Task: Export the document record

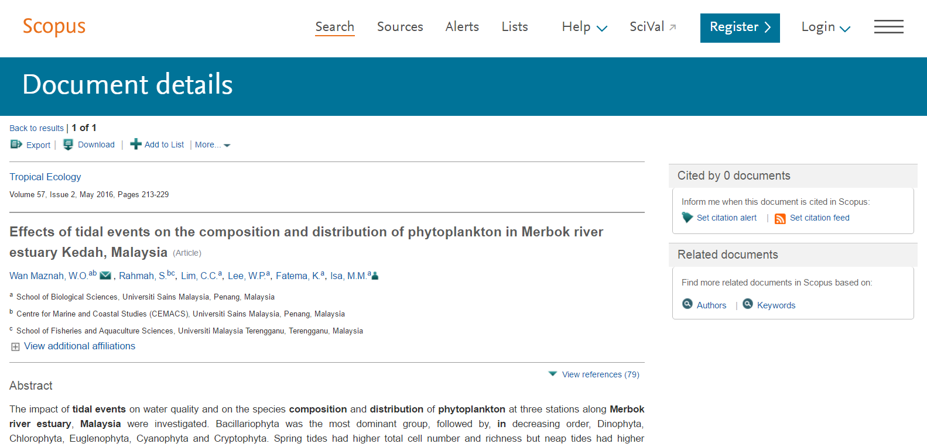Action: (37, 145)
